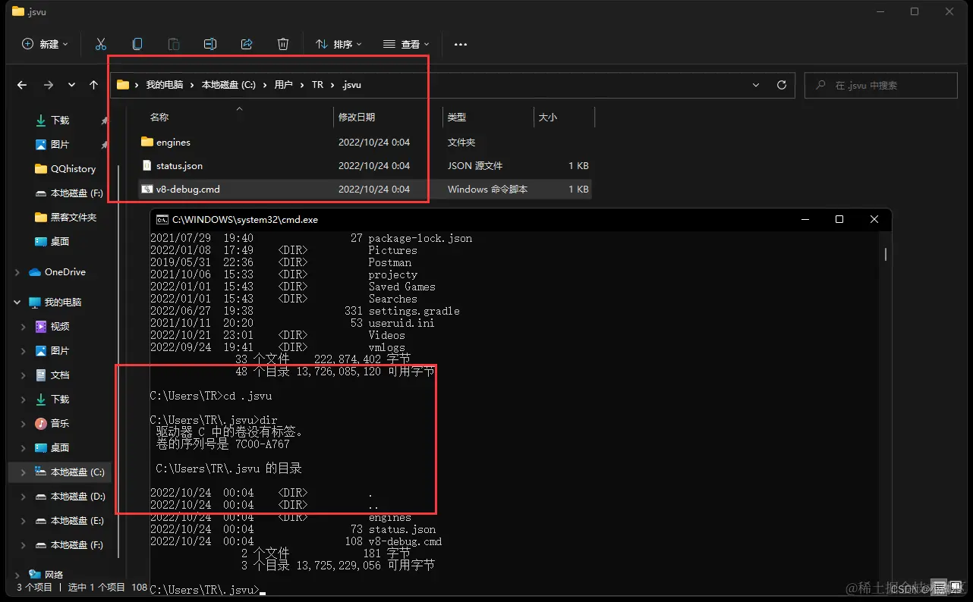Click the Share icon in toolbar
Screen dimensions: 973x602
coord(247,44)
